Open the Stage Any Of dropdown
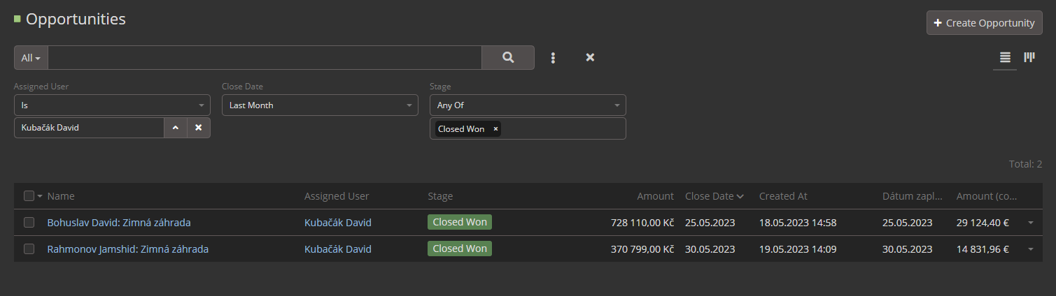 pyautogui.click(x=527, y=105)
